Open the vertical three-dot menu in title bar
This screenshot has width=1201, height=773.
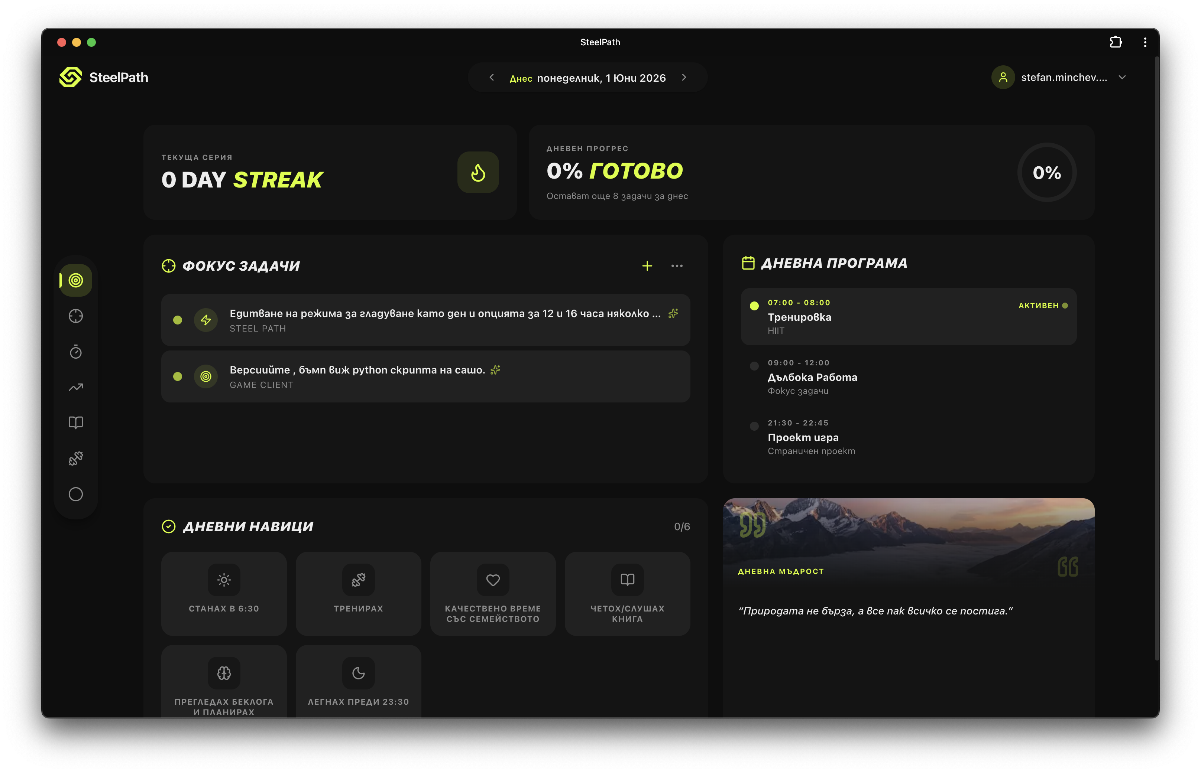tap(1145, 42)
